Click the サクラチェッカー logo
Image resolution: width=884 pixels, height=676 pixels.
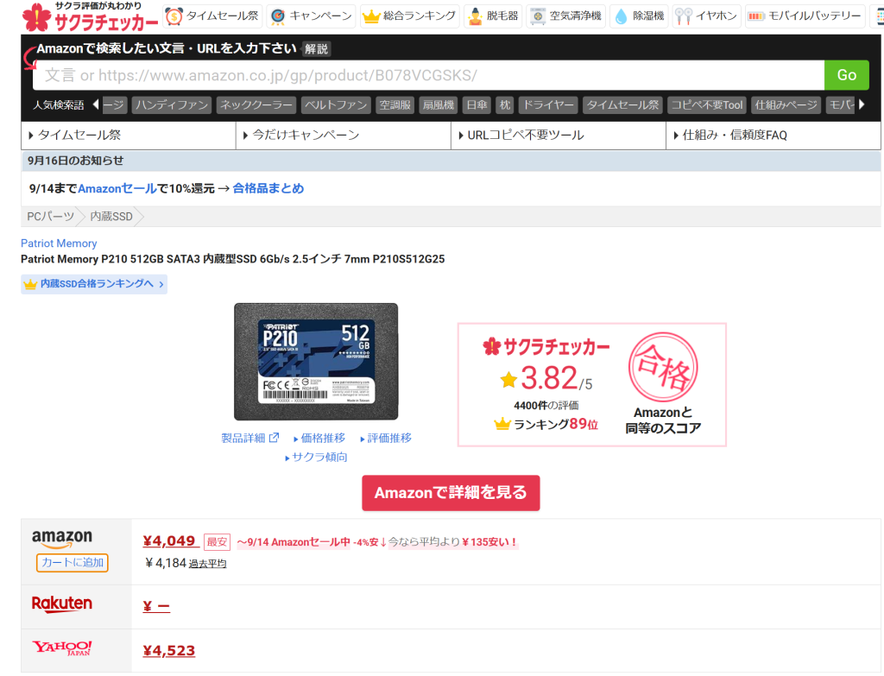(x=90, y=16)
